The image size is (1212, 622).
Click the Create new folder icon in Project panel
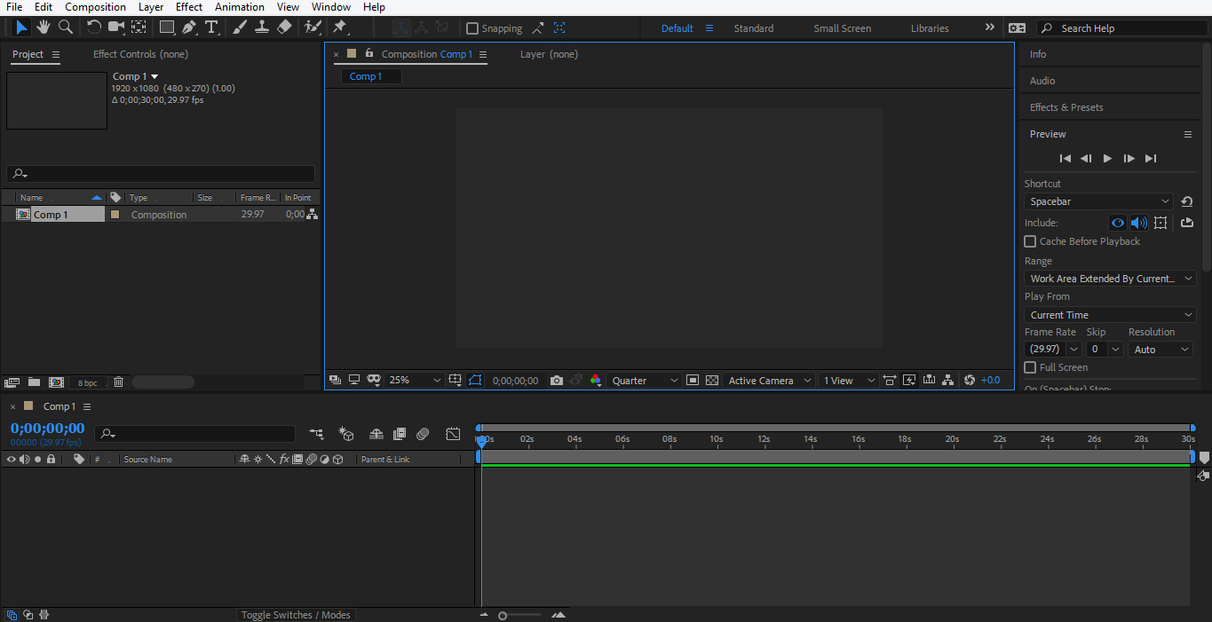(34, 382)
